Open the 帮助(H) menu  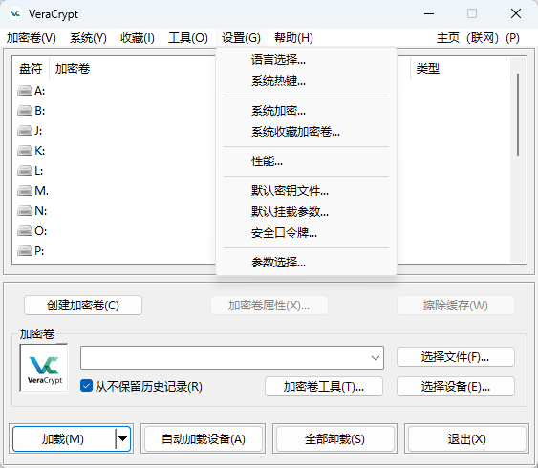293,38
